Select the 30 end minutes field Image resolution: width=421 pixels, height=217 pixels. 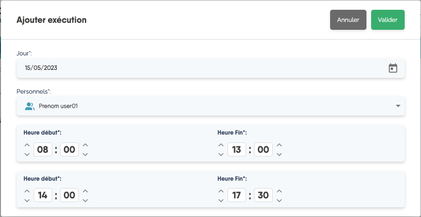(263, 196)
